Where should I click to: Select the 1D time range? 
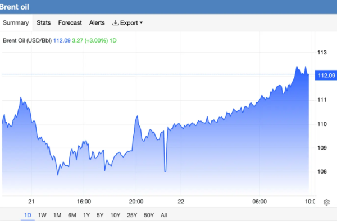(x=28, y=215)
